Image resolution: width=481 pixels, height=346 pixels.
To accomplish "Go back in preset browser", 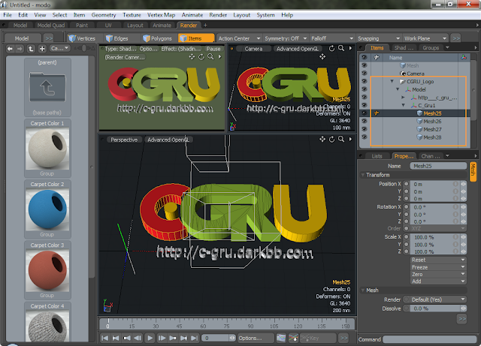I will click(x=10, y=49).
